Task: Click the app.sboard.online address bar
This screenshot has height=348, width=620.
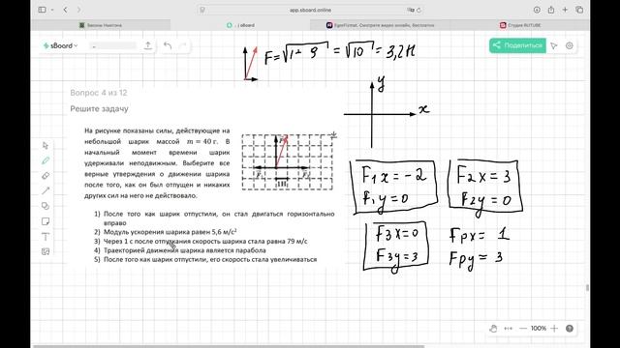Action: click(x=310, y=10)
